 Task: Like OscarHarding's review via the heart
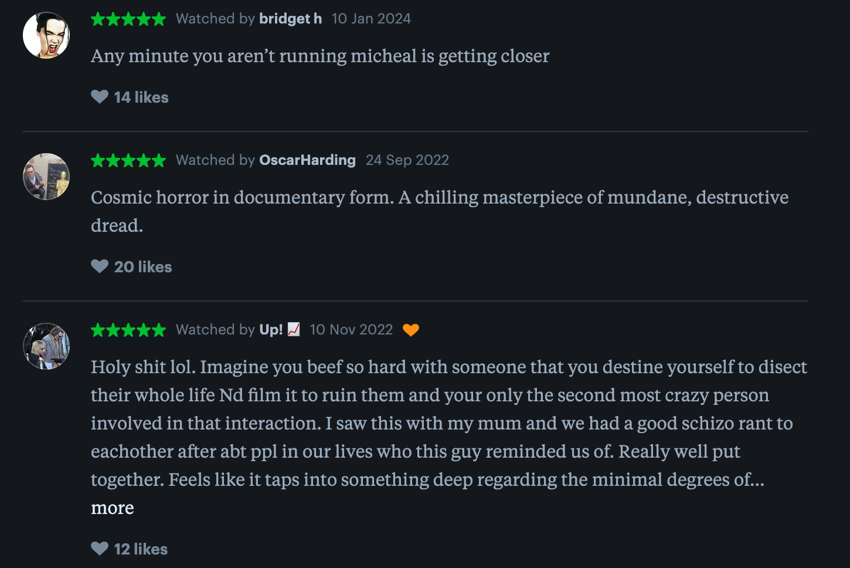pos(100,266)
